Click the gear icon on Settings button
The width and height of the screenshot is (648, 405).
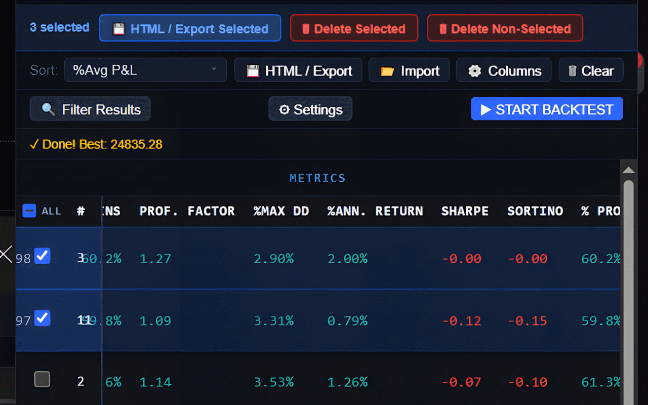(285, 109)
